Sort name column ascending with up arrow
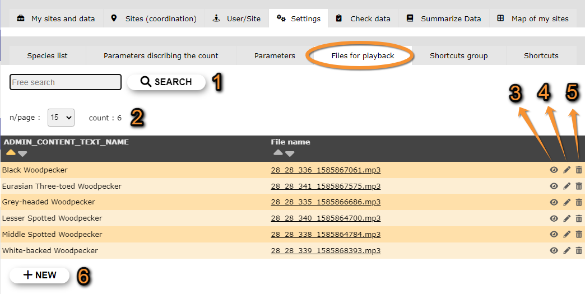This screenshot has width=585, height=294. pyautogui.click(x=10, y=153)
